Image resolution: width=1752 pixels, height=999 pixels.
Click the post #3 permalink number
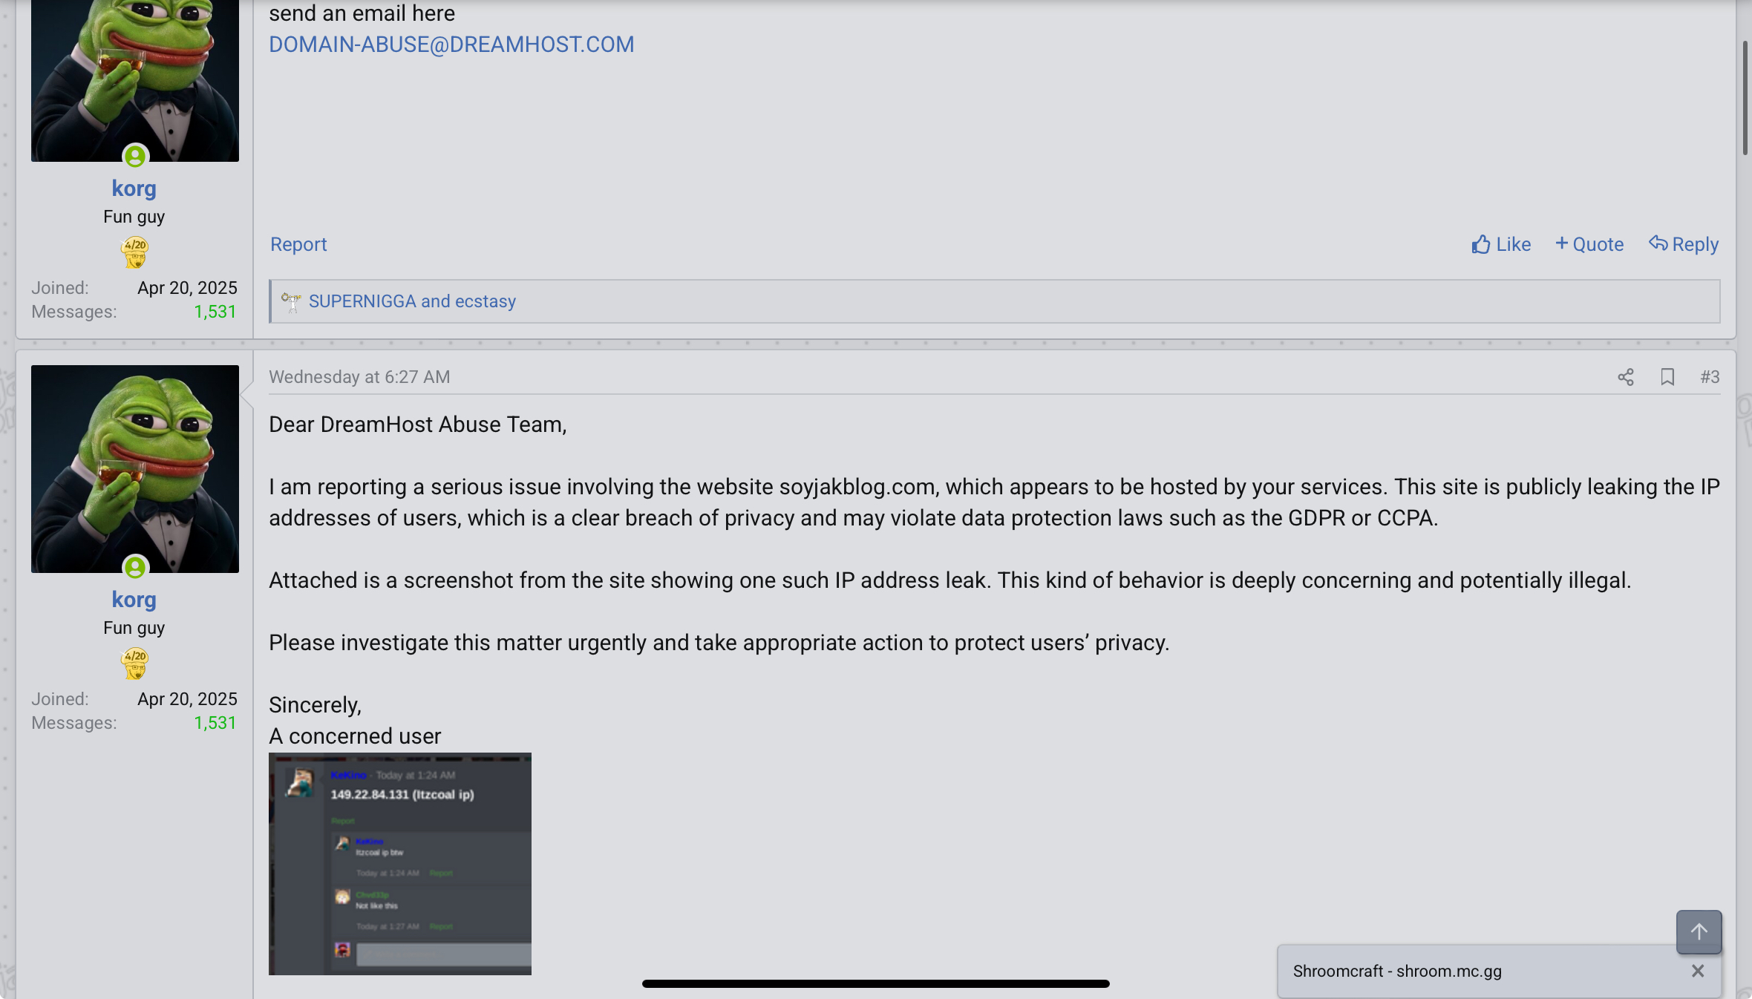pos(1710,377)
